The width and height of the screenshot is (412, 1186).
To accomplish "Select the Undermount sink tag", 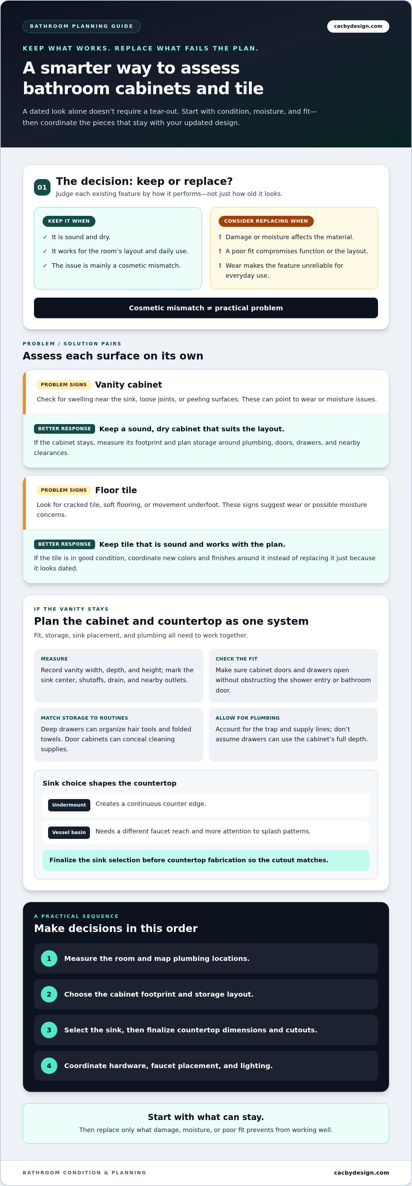I will pos(69,805).
